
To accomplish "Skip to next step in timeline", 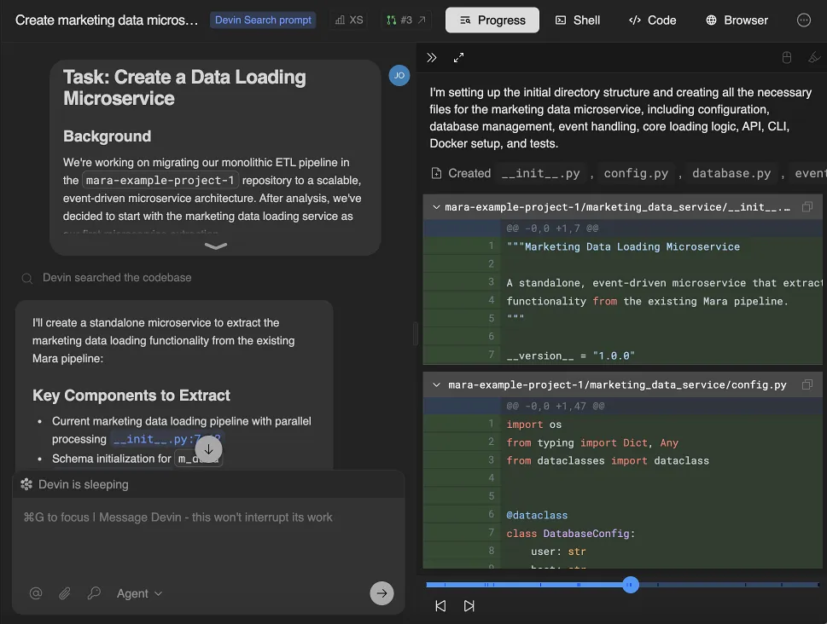I will (469, 606).
